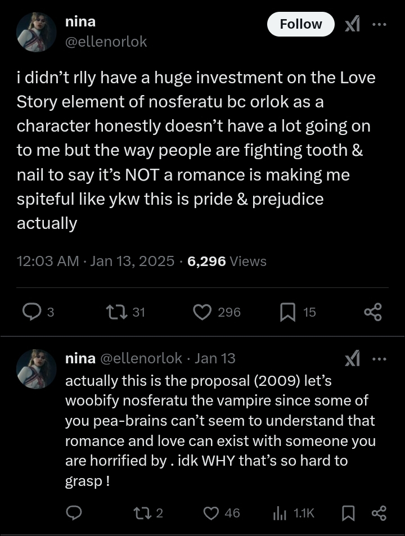Like the follow-up post with 46 likes
Viewport: 405px width, 536px height.
(210, 512)
